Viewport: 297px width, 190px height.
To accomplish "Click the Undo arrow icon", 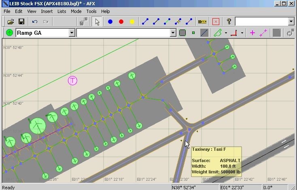I will [x=35, y=21].
